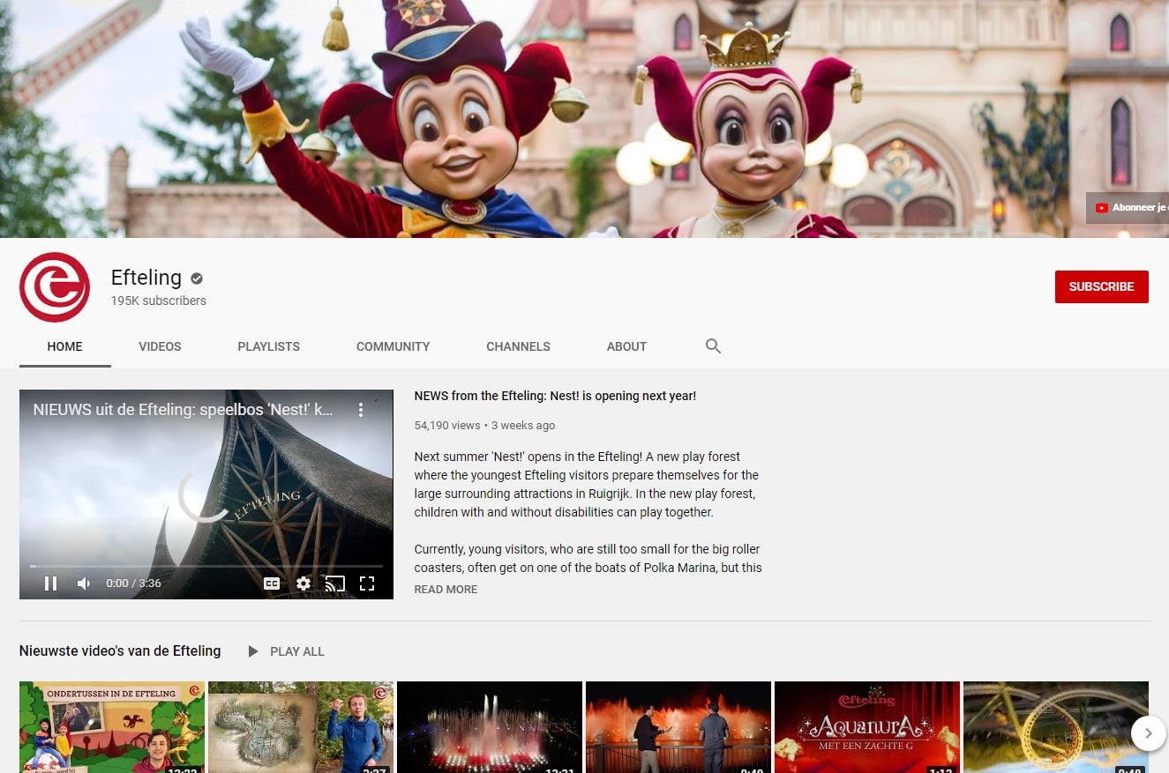Click the video title overlay in the player
The image size is (1169, 773).
183,410
